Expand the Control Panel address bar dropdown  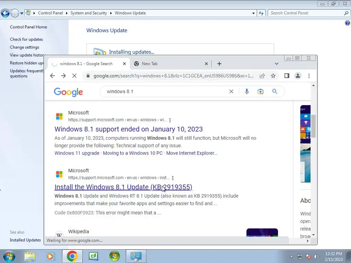[253, 13]
